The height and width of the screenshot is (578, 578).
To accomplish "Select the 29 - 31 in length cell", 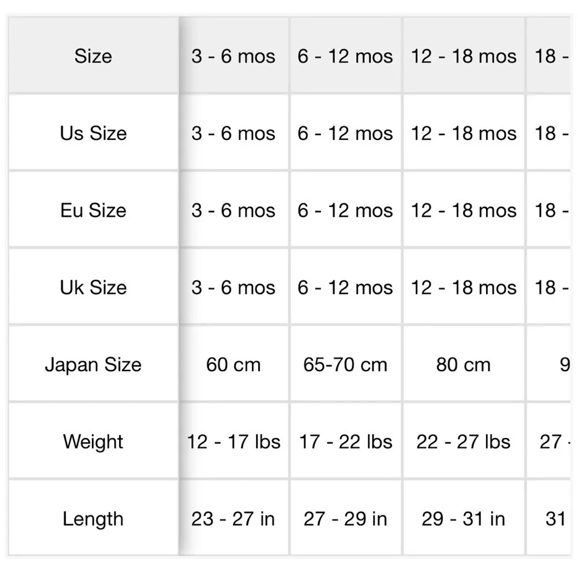I will (x=464, y=518).
